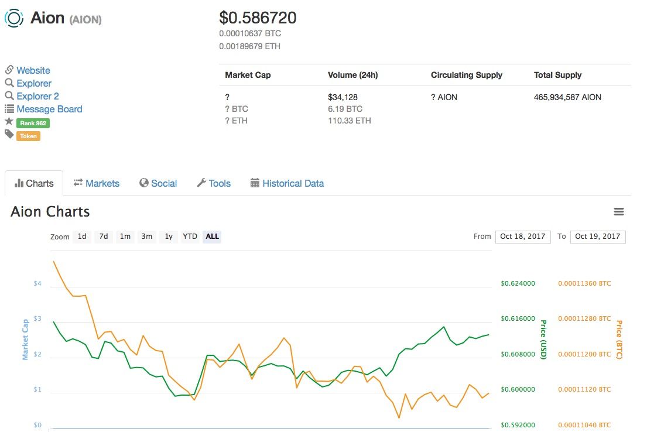Click the orange Token badge
The height and width of the screenshot is (432, 647).
pos(29,136)
